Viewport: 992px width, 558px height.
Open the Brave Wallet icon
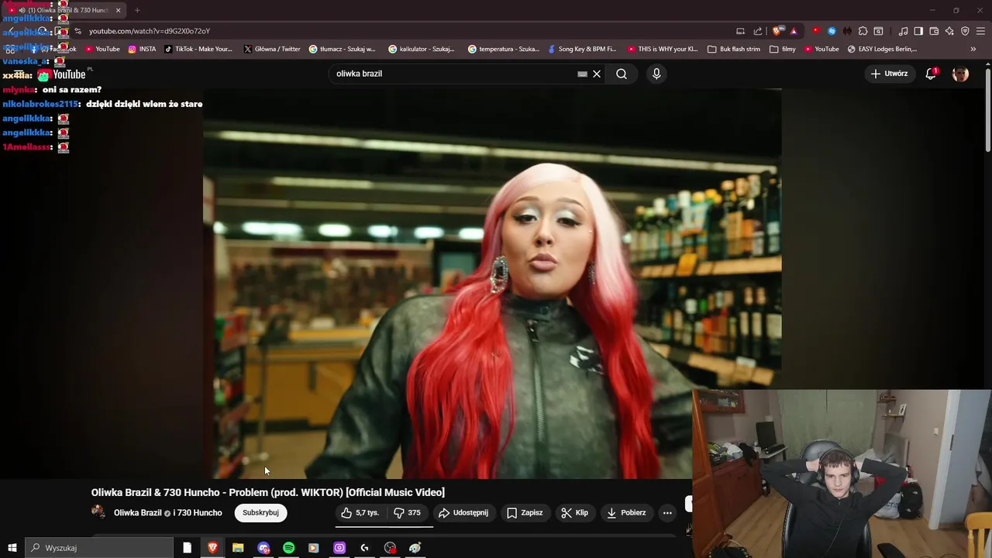click(x=934, y=31)
